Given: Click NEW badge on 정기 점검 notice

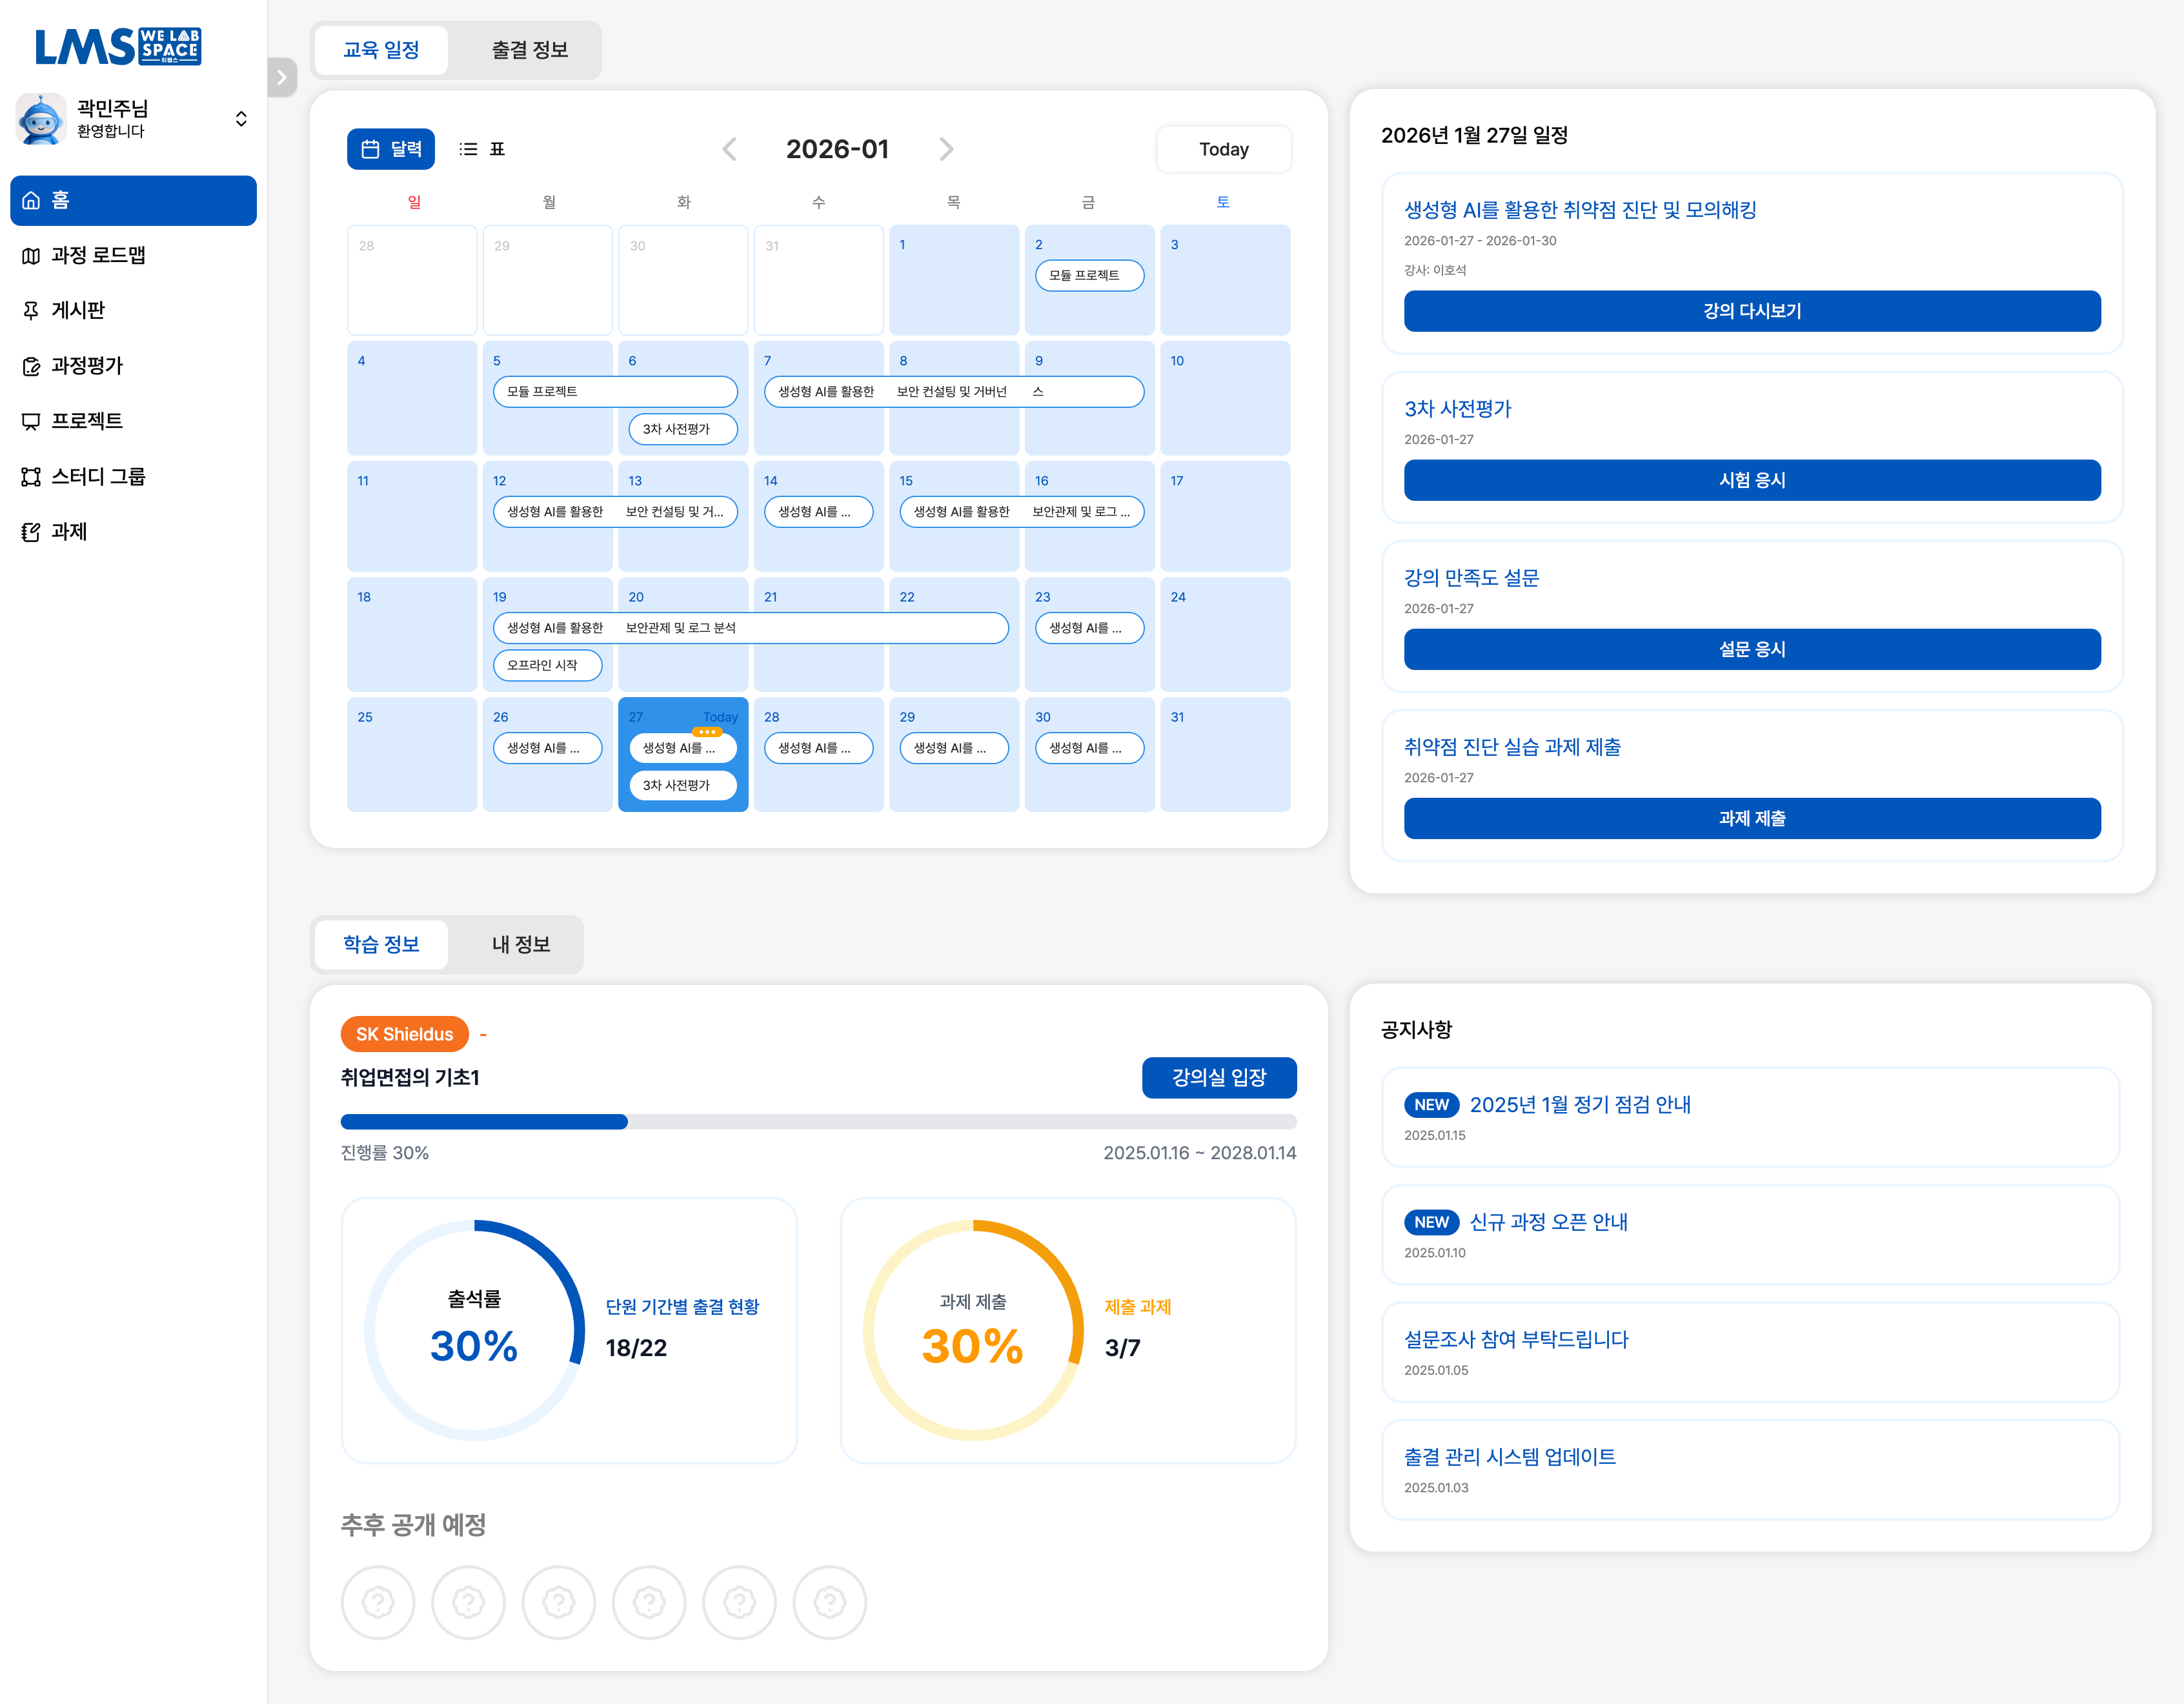Looking at the screenshot, I should click(1431, 1105).
